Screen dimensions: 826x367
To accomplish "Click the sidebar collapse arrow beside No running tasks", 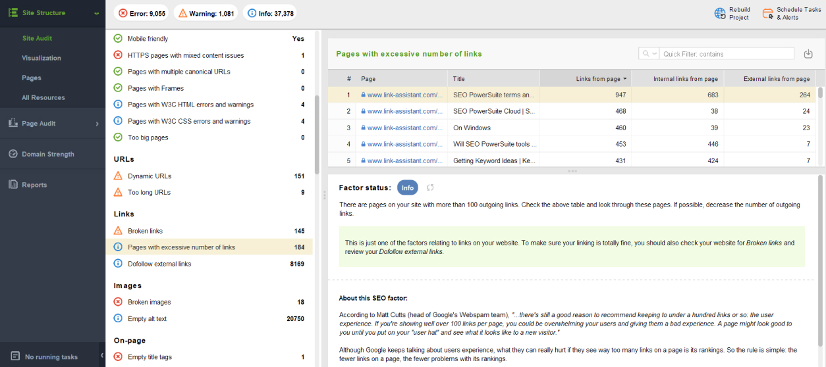I will pos(102,356).
